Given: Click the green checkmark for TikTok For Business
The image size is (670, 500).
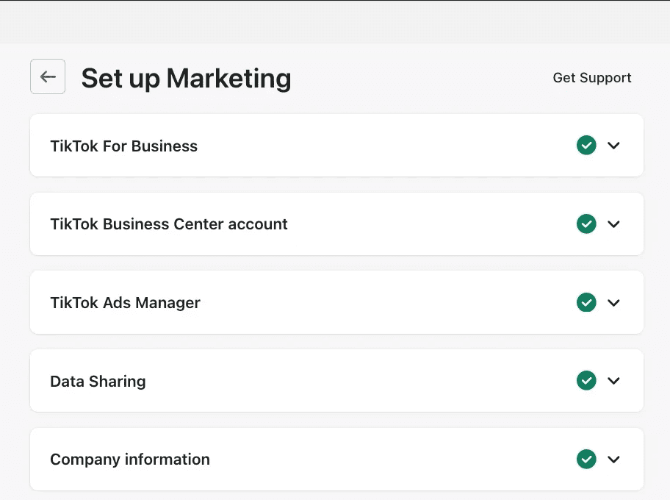Looking at the screenshot, I should coord(586,146).
